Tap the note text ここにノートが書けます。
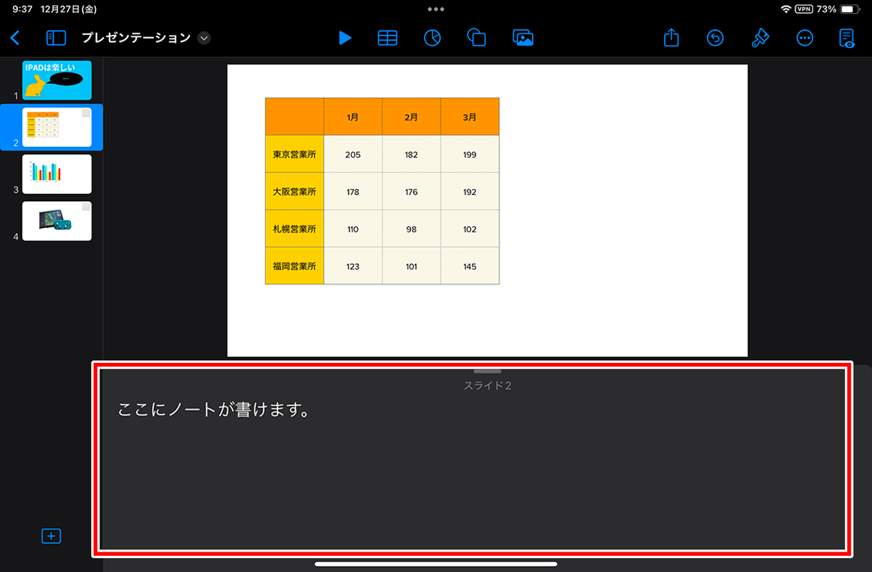The height and width of the screenshot is (572, 872). click(214, 410)
